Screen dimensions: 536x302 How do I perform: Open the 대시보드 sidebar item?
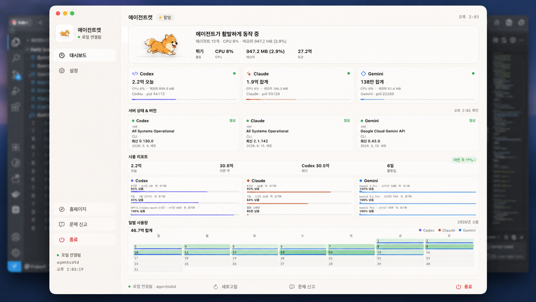[x=85, y=55]
